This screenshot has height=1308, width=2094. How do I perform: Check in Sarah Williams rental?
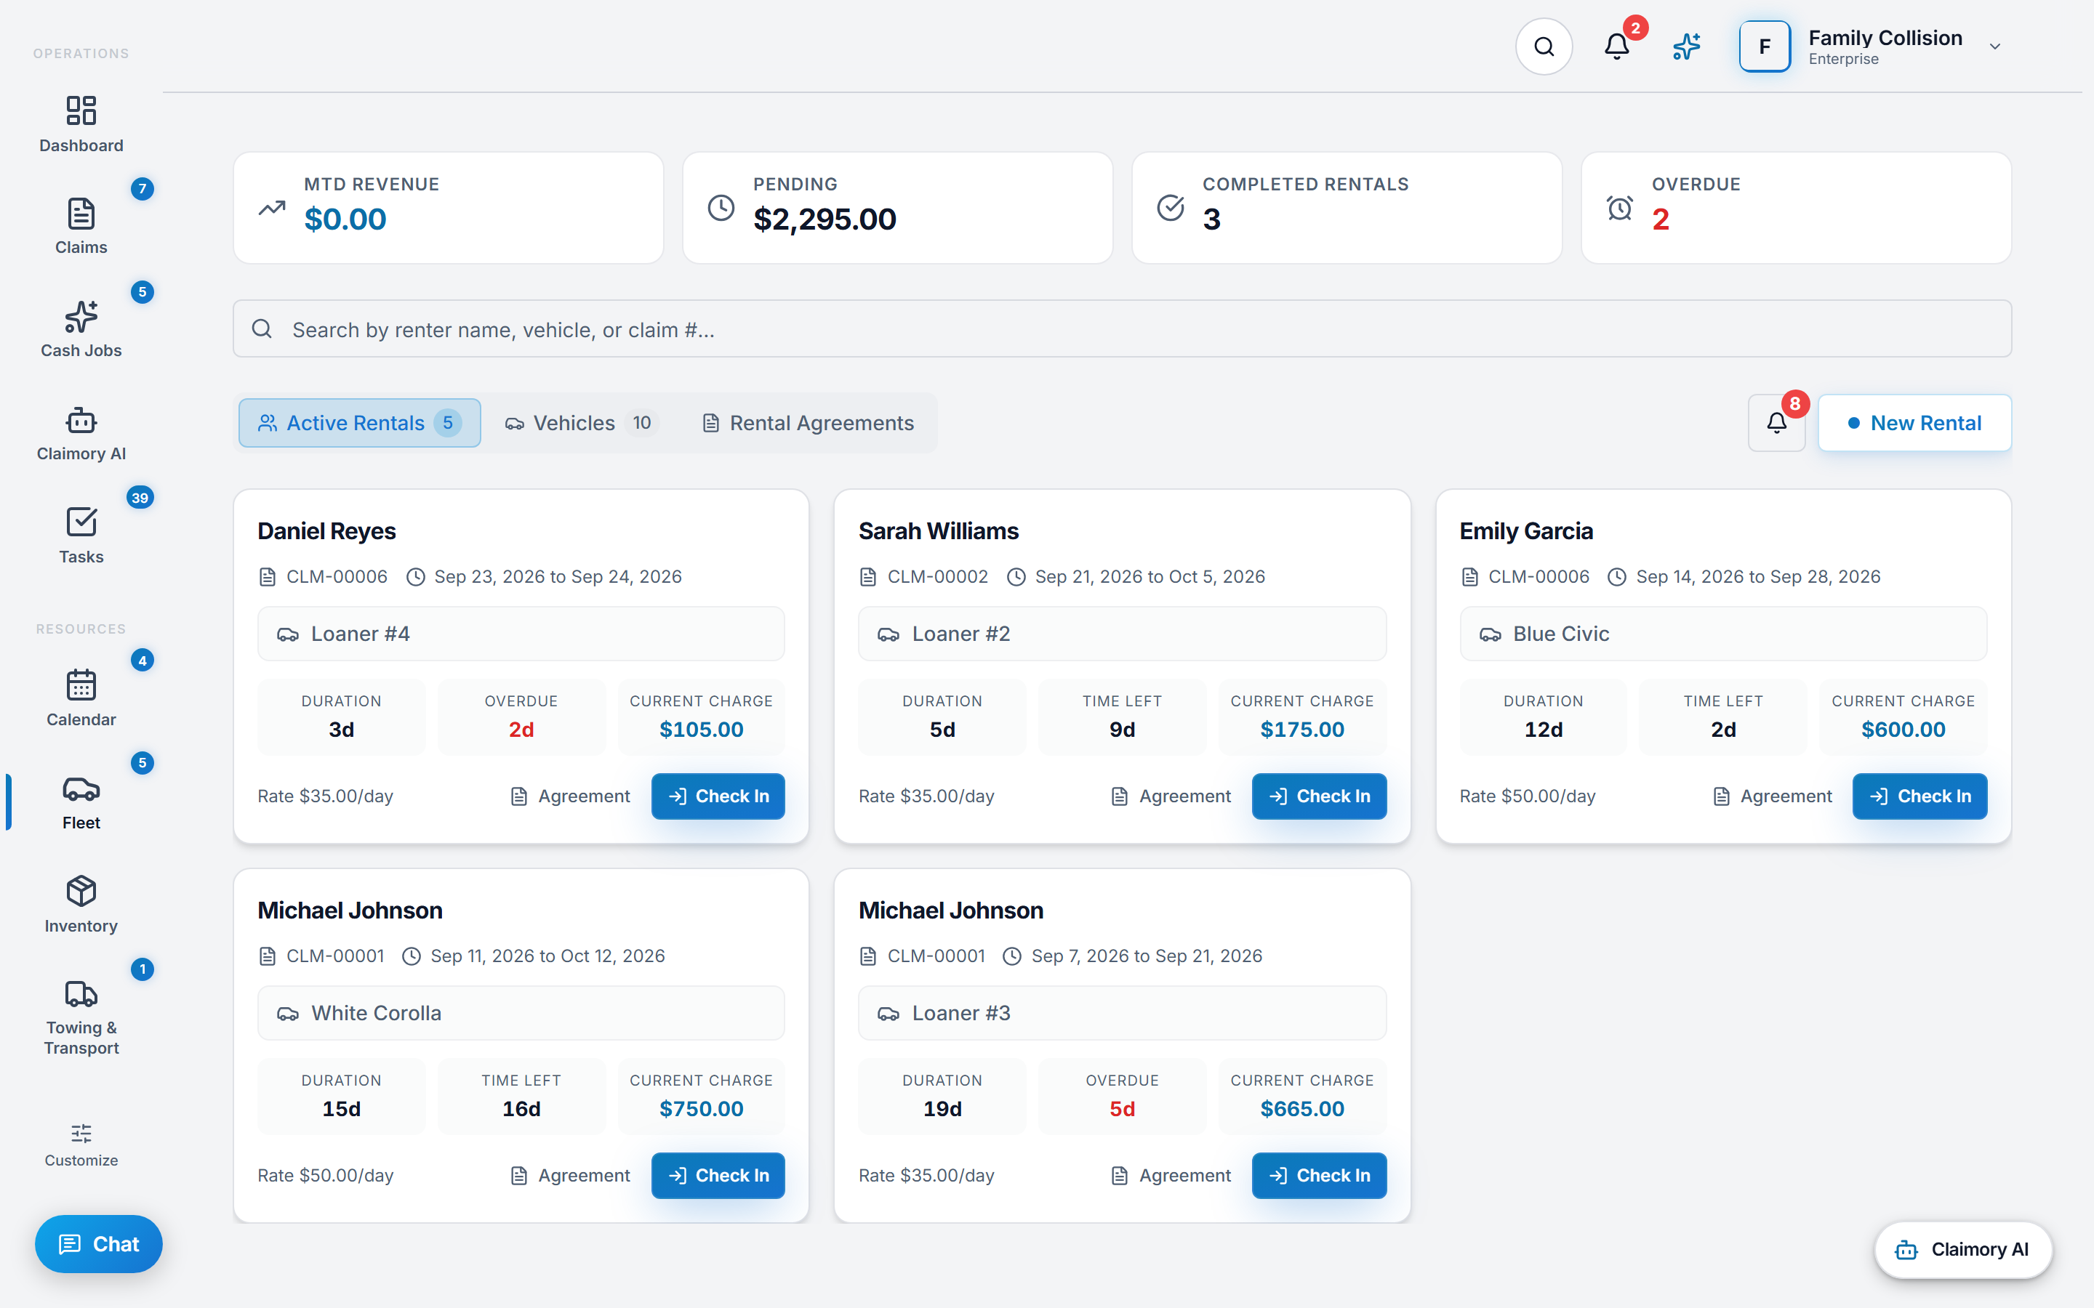pyautogui.click(x=1319, y=796)
